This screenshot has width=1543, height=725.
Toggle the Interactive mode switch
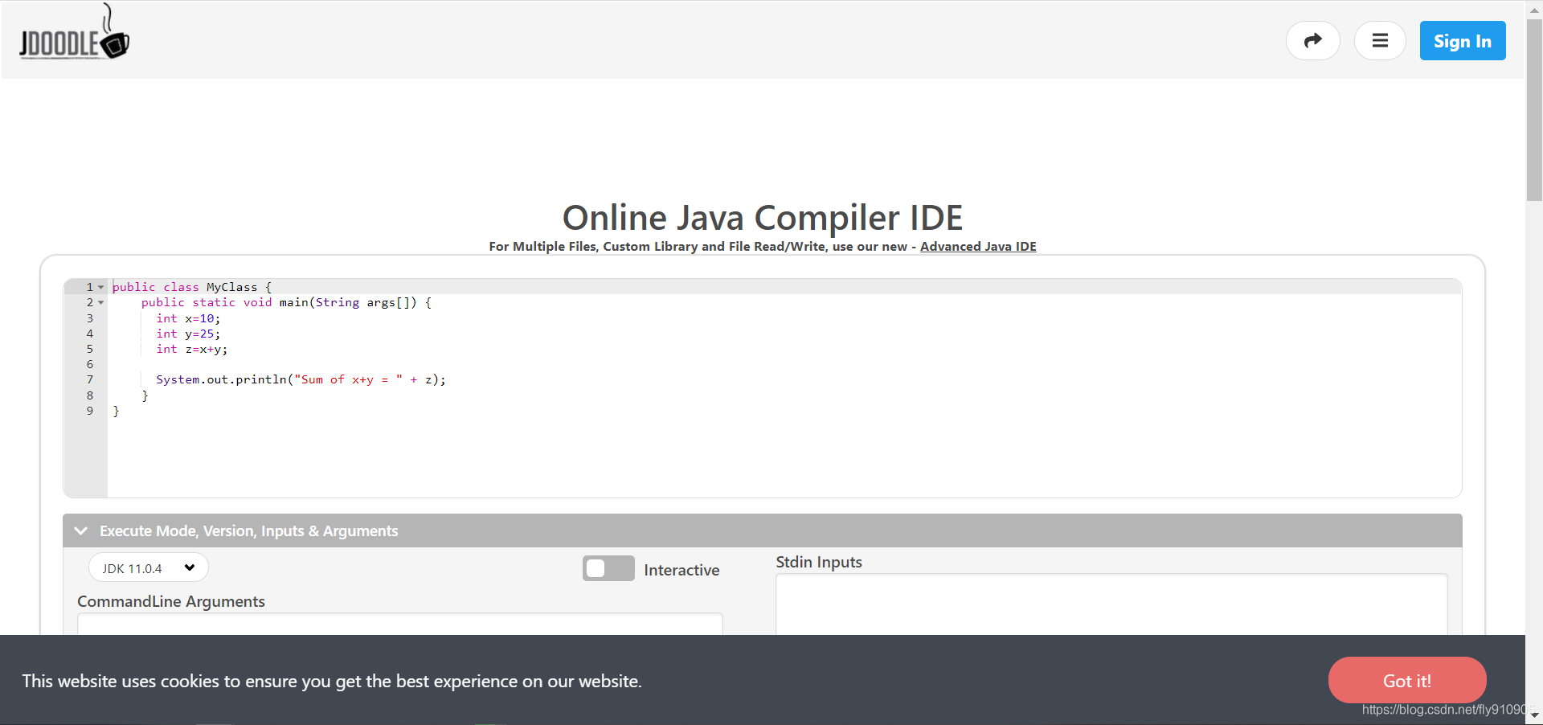point(608,568)
